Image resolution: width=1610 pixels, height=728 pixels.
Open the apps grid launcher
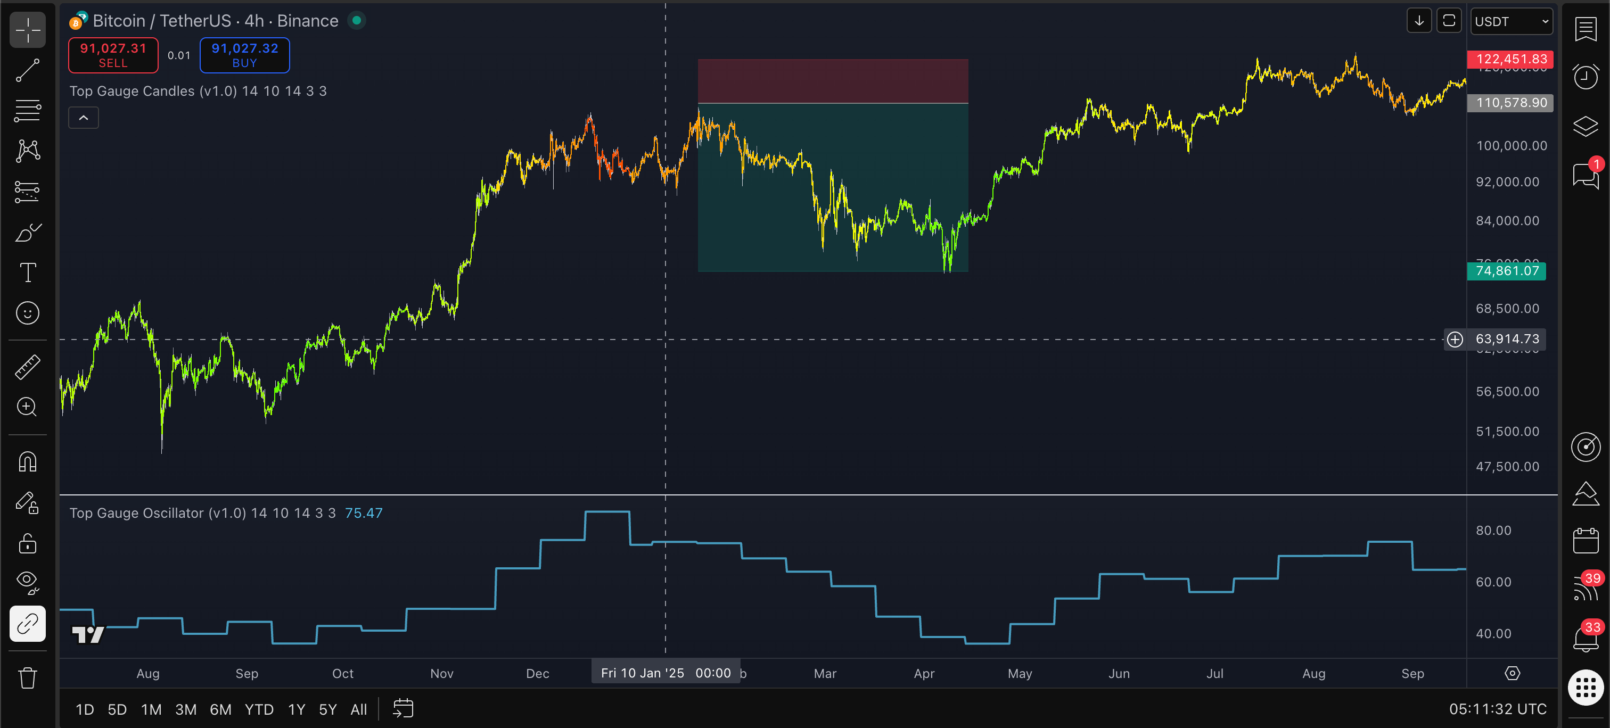click(1586, 688)
